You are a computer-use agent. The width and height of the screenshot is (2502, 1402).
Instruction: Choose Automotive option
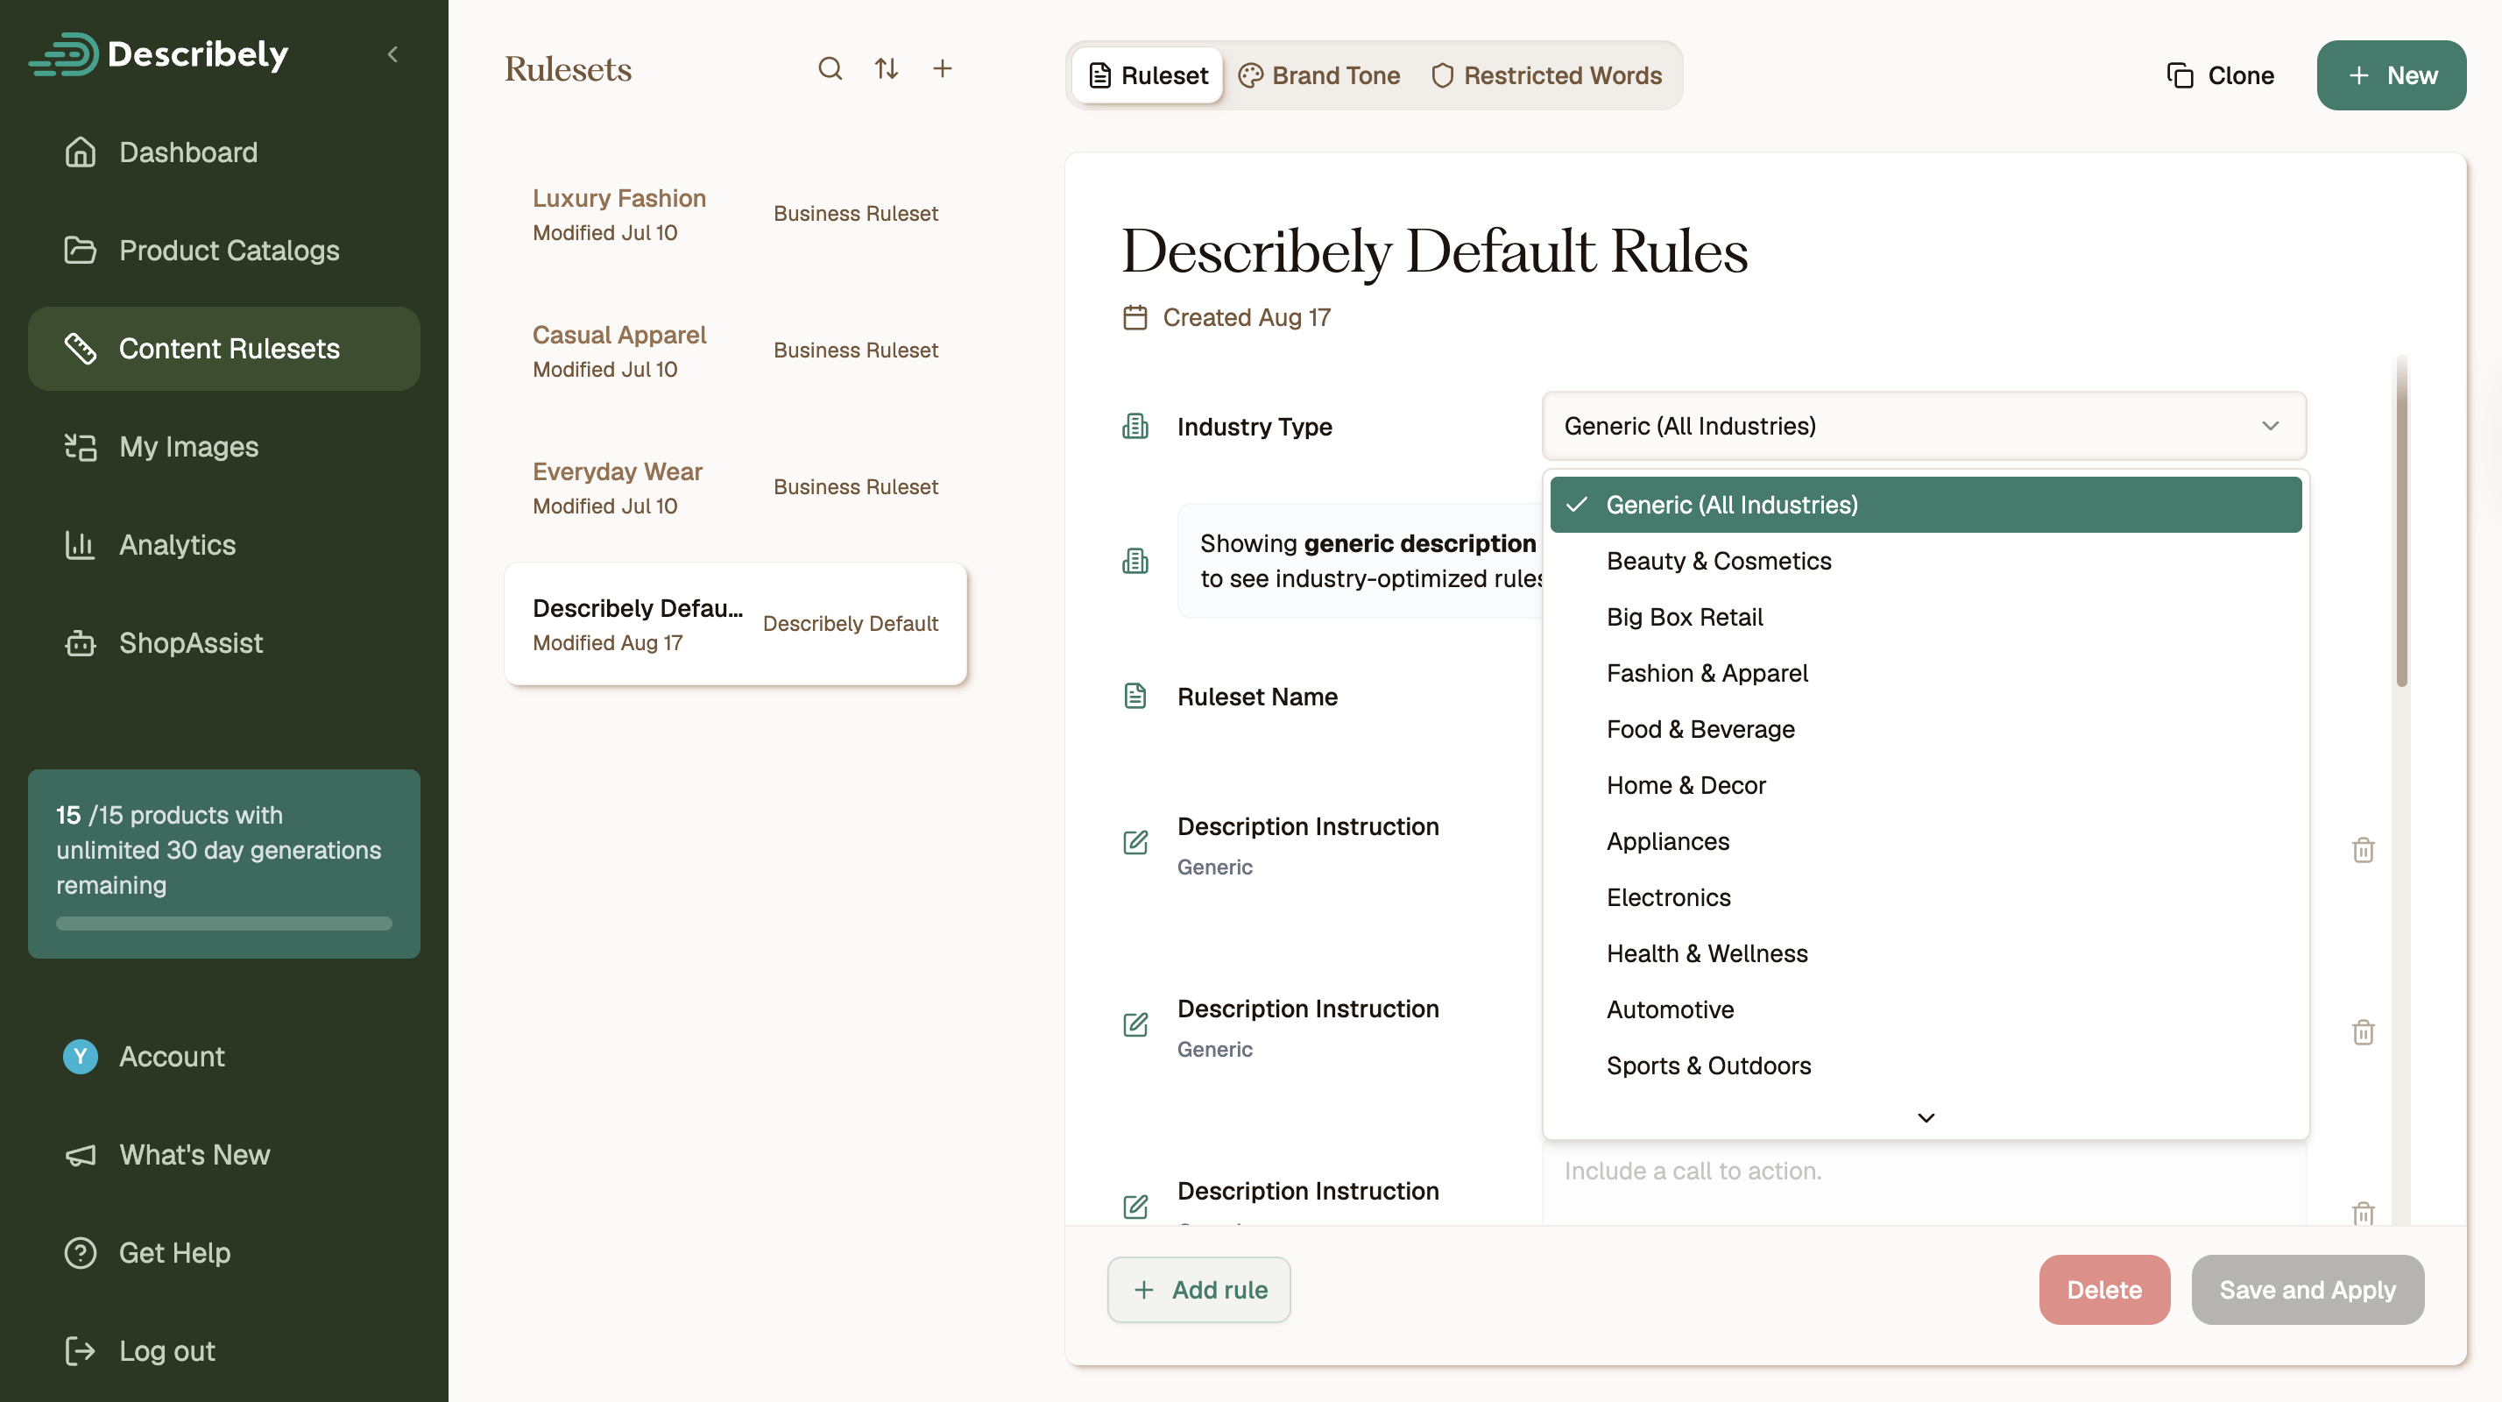pyautogui.click(x=1925, y=1010)
